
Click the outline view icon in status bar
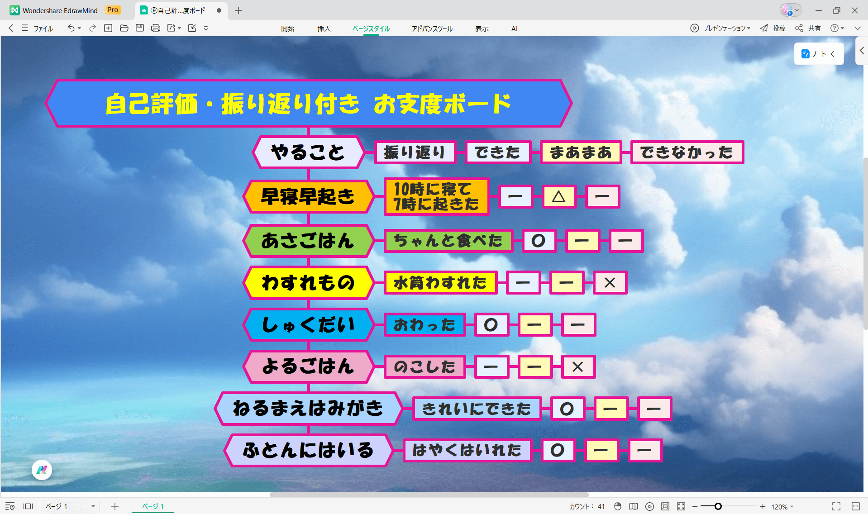click(x=10, y=506)
